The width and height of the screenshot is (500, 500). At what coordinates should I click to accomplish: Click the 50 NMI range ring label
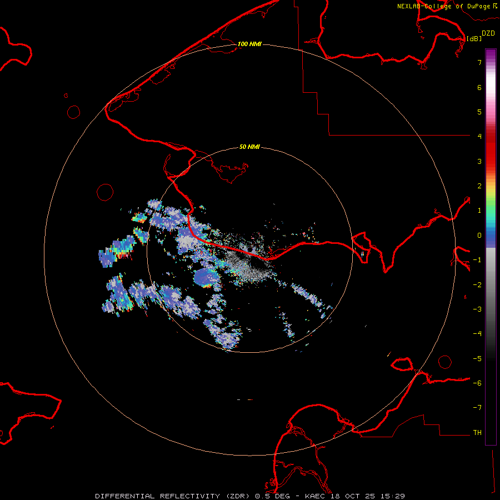[x=249, y=147]
